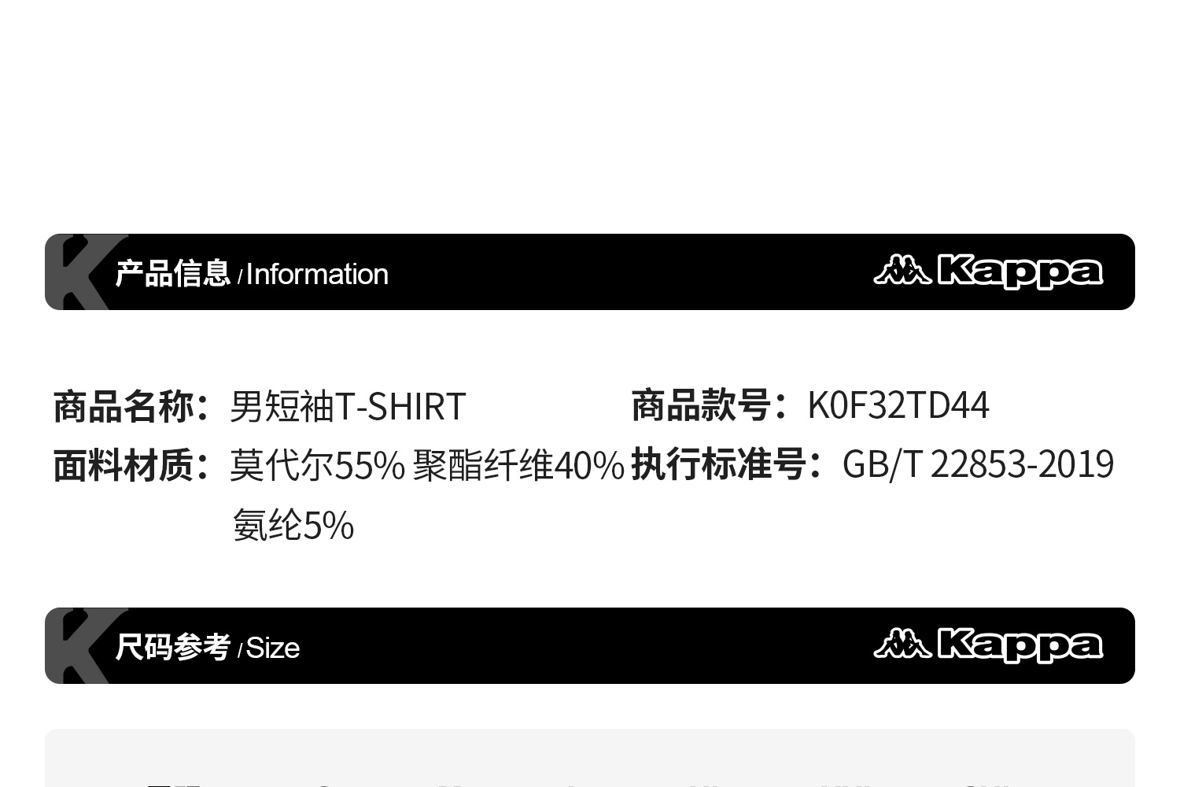Click the 聚酯纤维40% fabric text

(518, 466)
